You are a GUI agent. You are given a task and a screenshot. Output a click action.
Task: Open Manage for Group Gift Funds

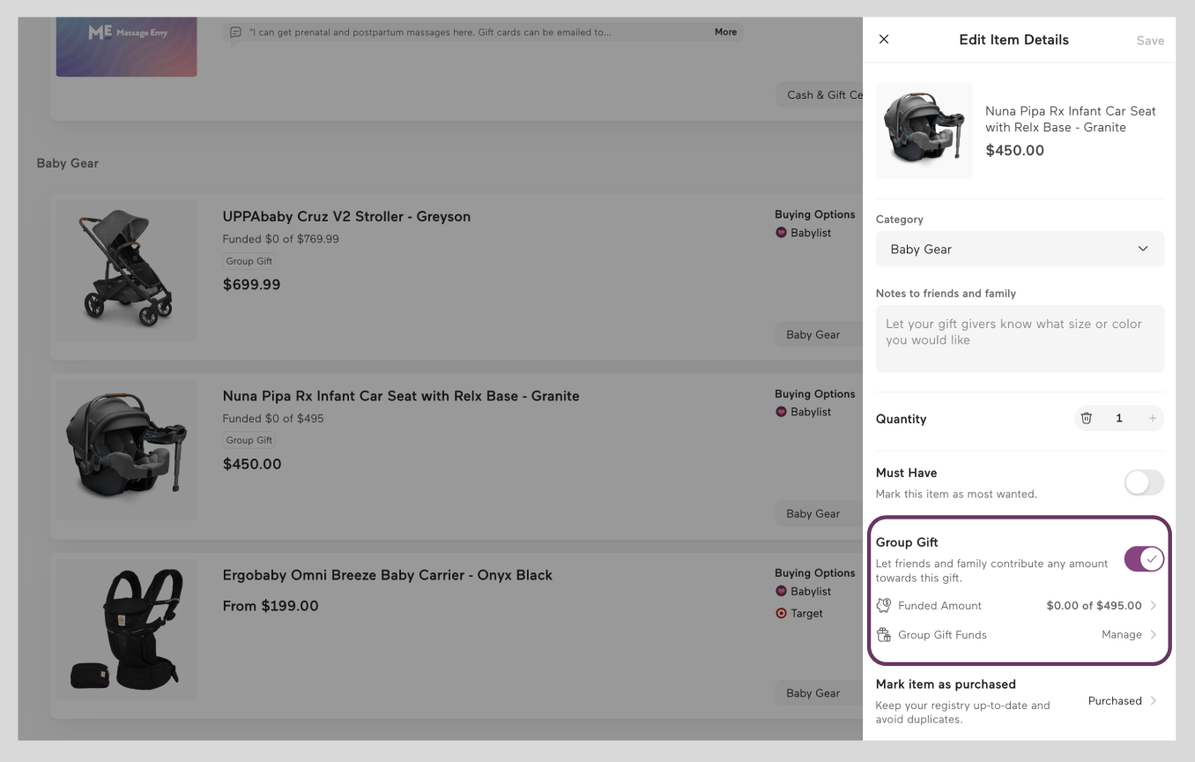coord(1121,634)
